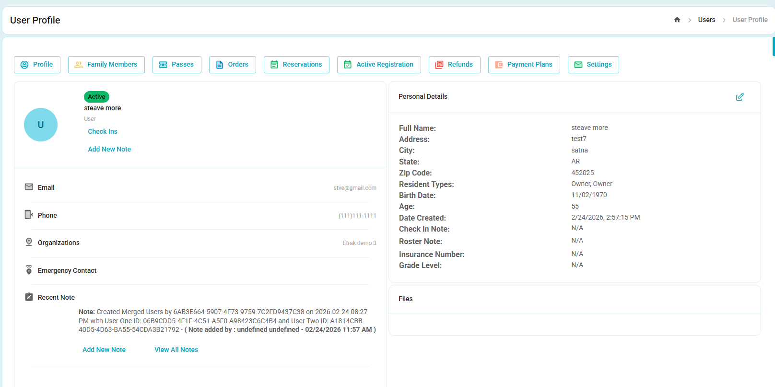Click the Active Registration calendar-check icon
Image resolution: width=775 pixels, height=387 pixels.
pyautogui.click(x=348, y=64)
